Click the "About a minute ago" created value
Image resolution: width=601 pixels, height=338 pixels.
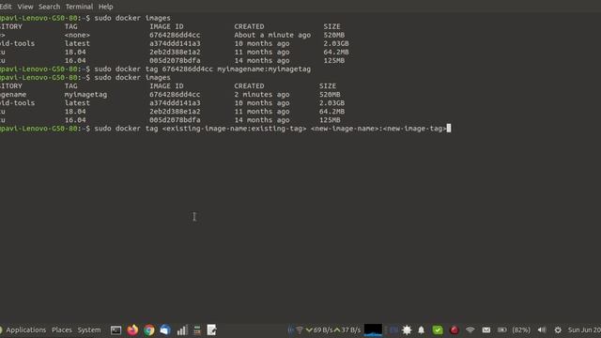(x=272, y=35)
